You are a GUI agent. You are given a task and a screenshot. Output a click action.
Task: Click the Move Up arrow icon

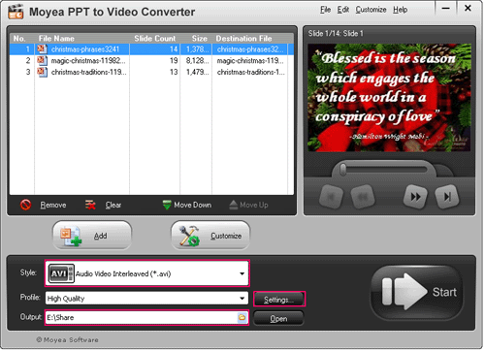coord(234,205)
